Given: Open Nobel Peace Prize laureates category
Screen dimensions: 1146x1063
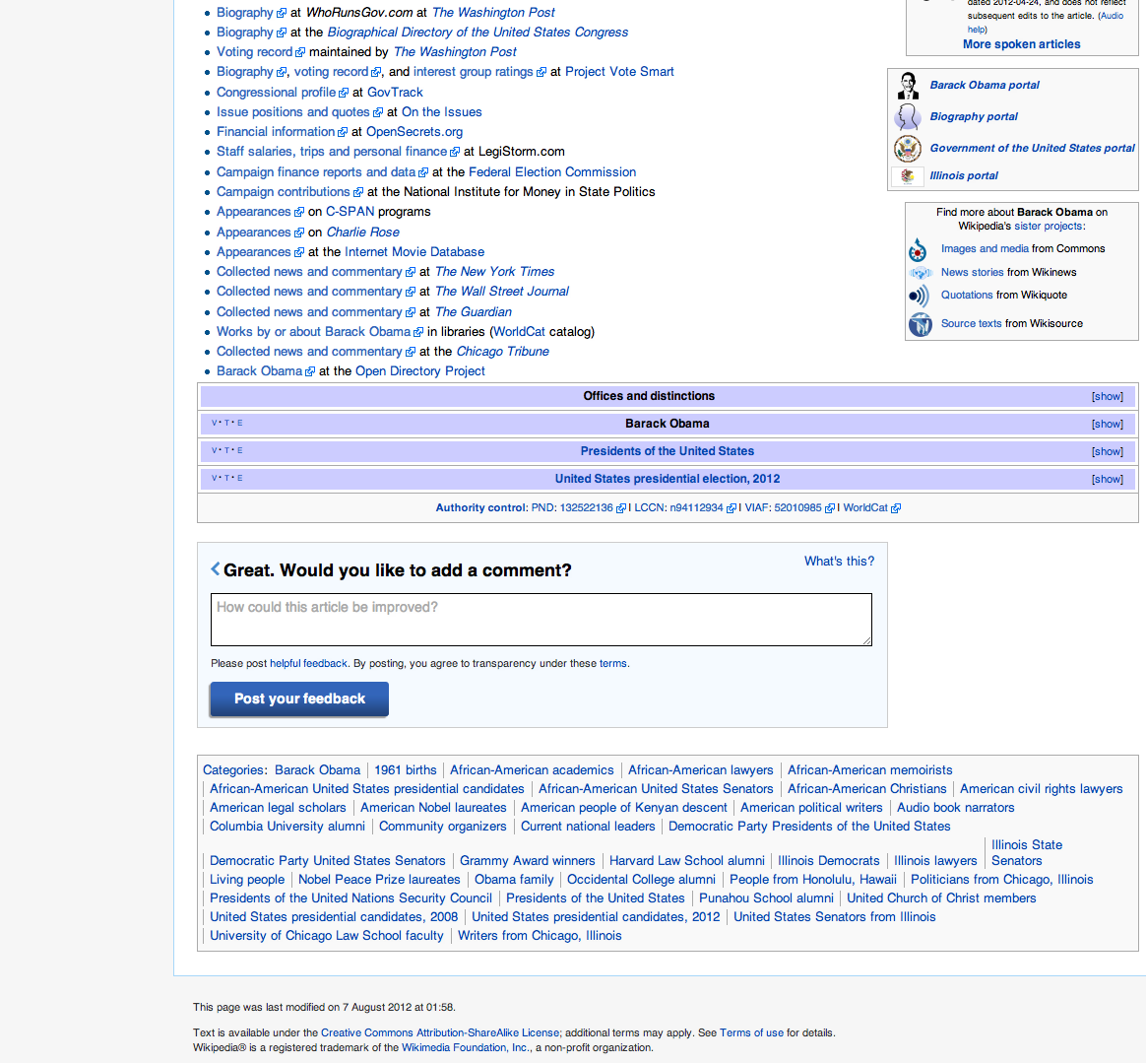Looking at the screenshot, I should (x=379, y=880).
